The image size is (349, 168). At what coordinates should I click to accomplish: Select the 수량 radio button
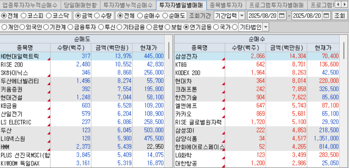coord(97,16)
